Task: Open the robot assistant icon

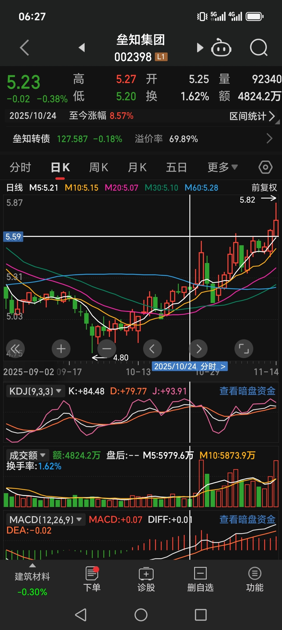Action: pos(221,48)
